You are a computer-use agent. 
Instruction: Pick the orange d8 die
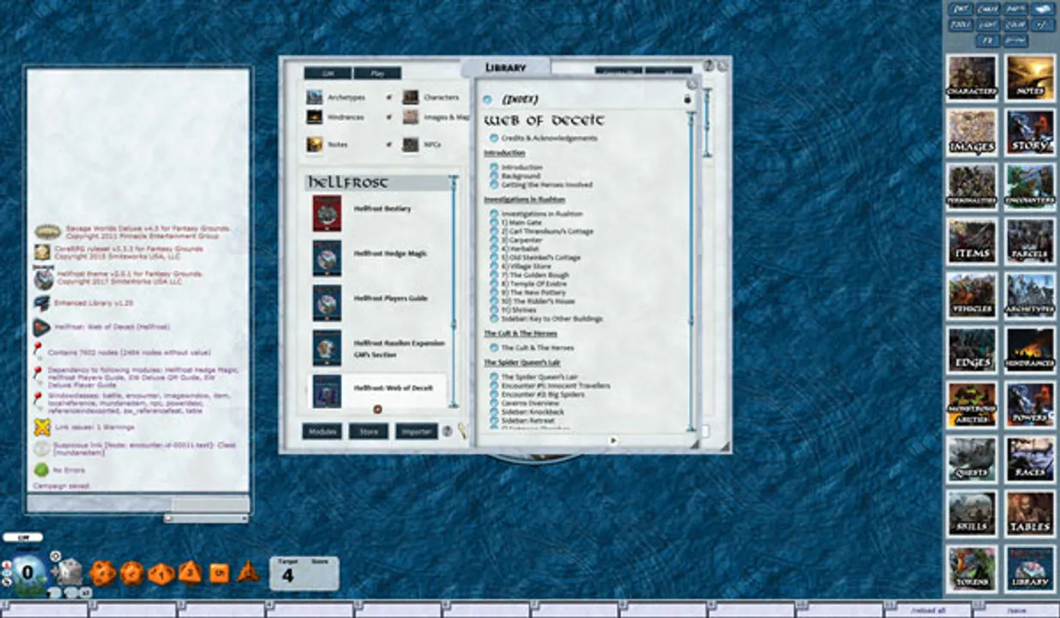190,572
